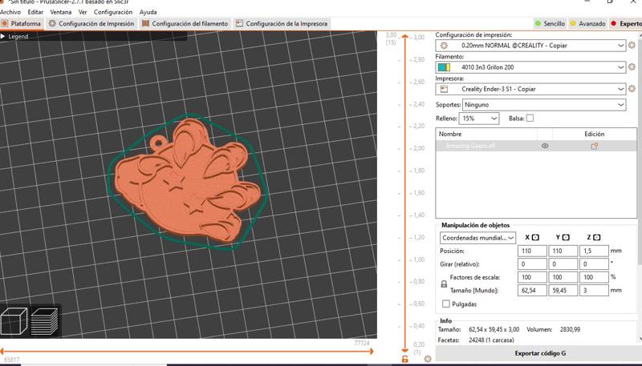Open the Ventana menu
This screenshot has width=642, height=366.
(61, 12)
